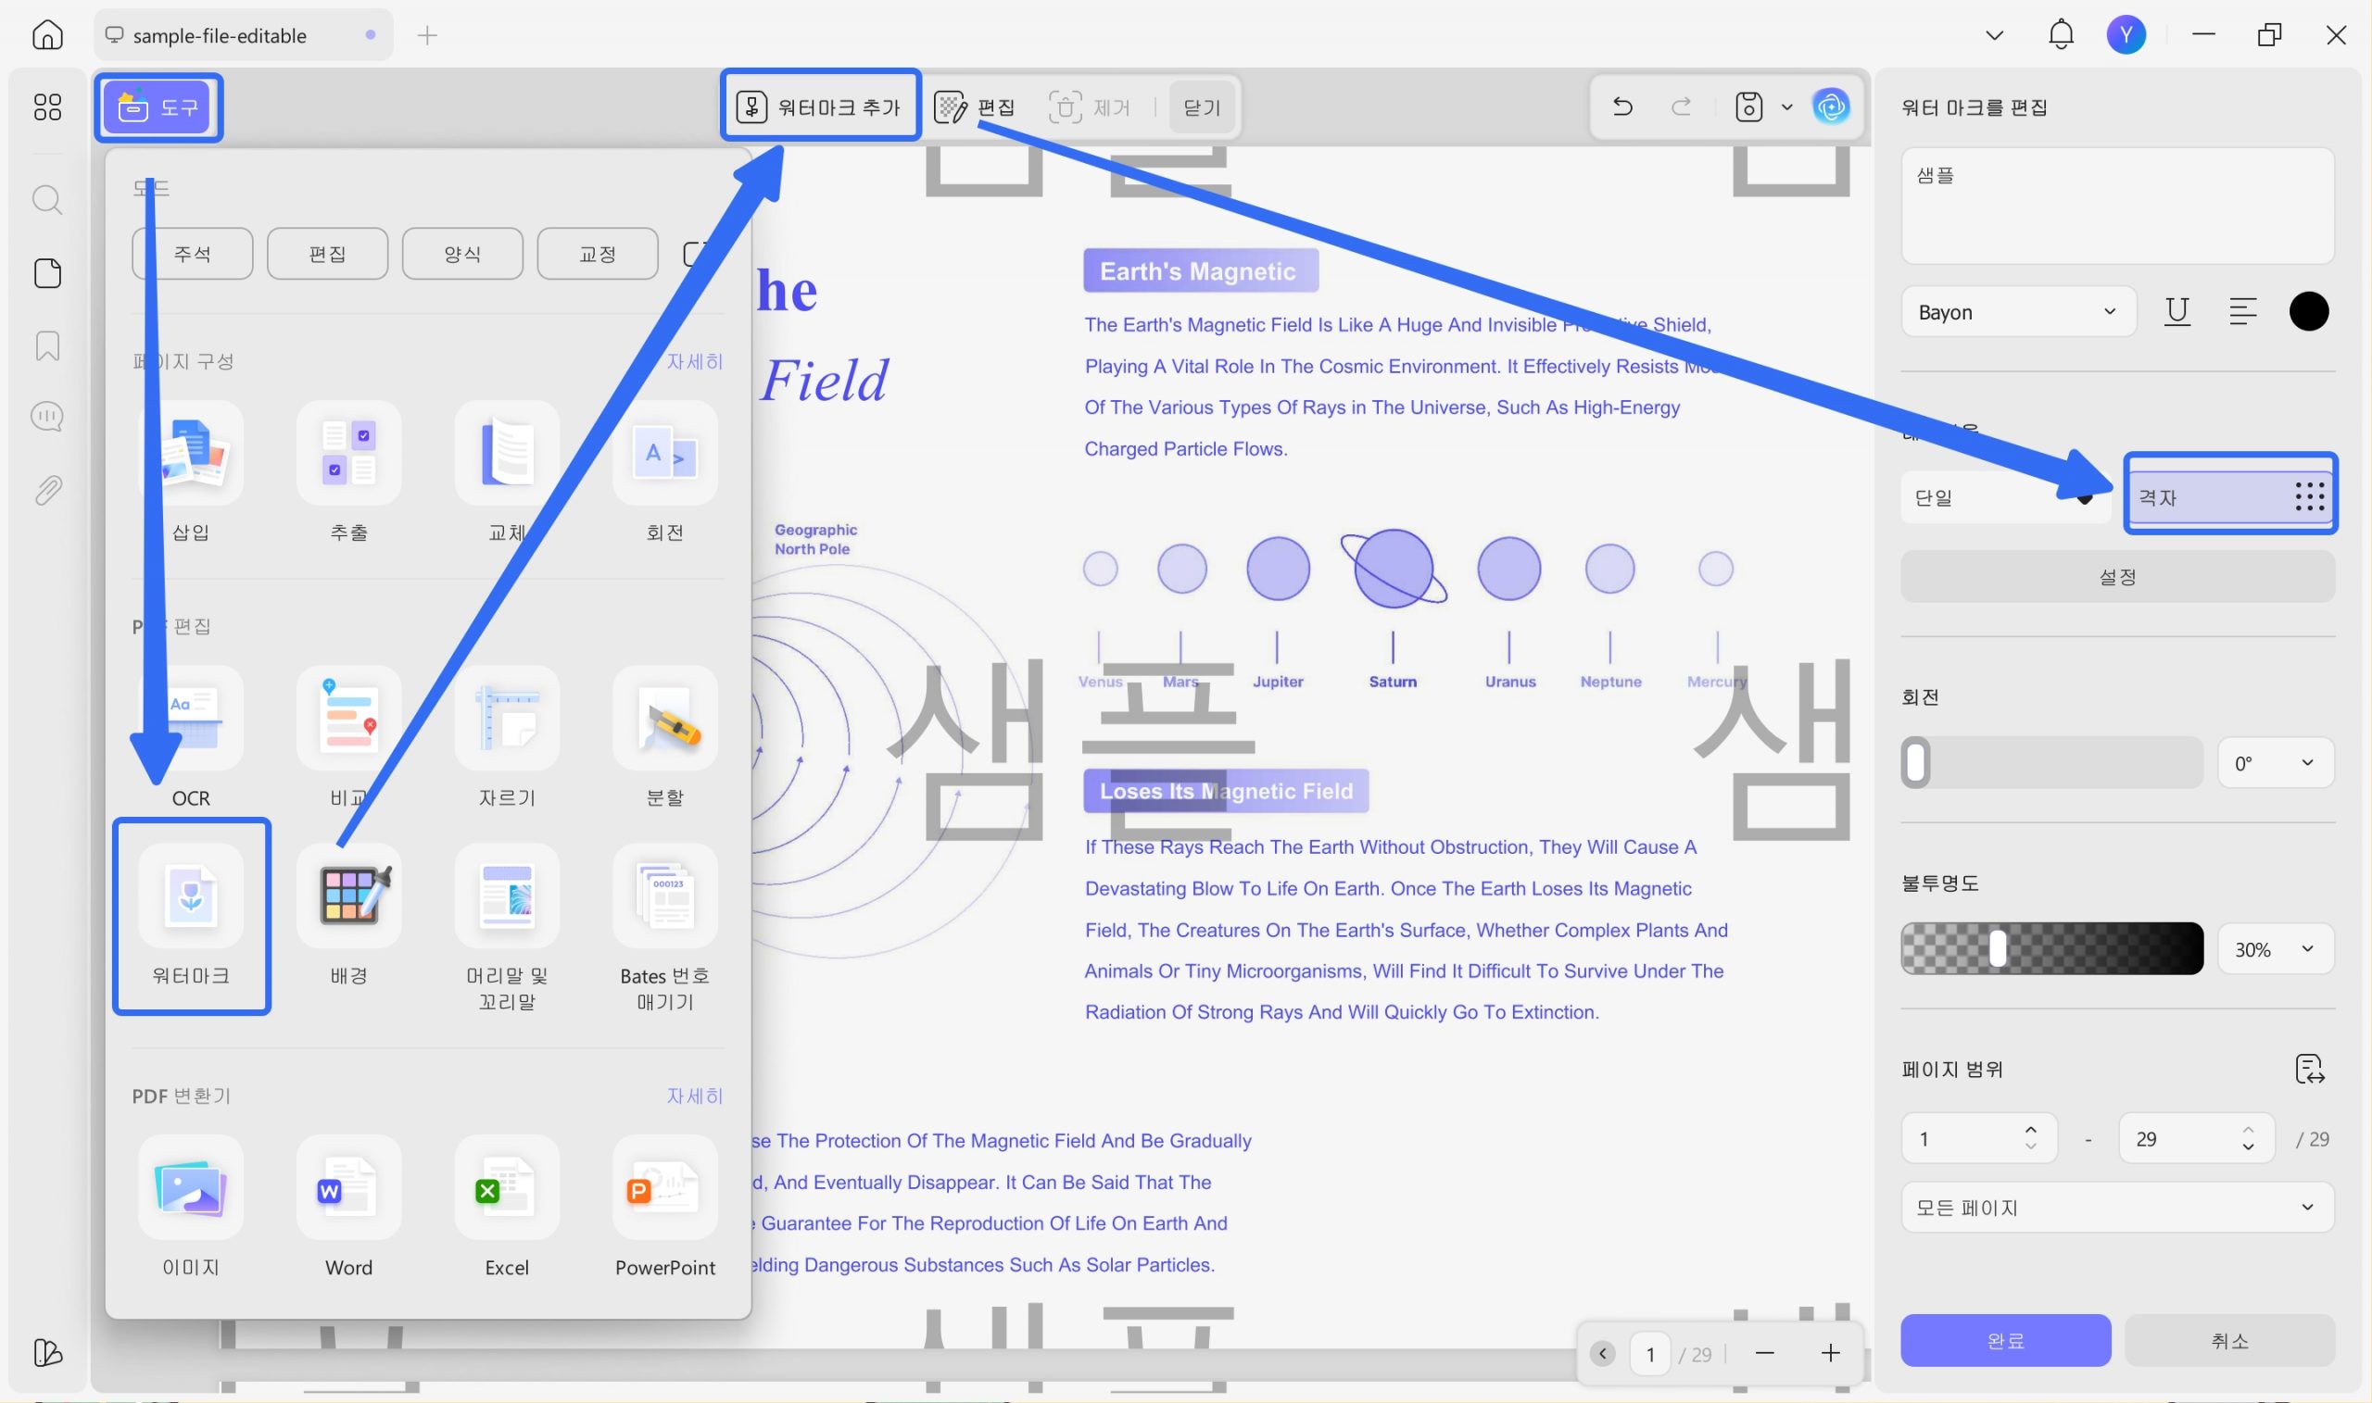Toggle underline for watermark text
The image size is (2372, 1403).
point(2177,311)
